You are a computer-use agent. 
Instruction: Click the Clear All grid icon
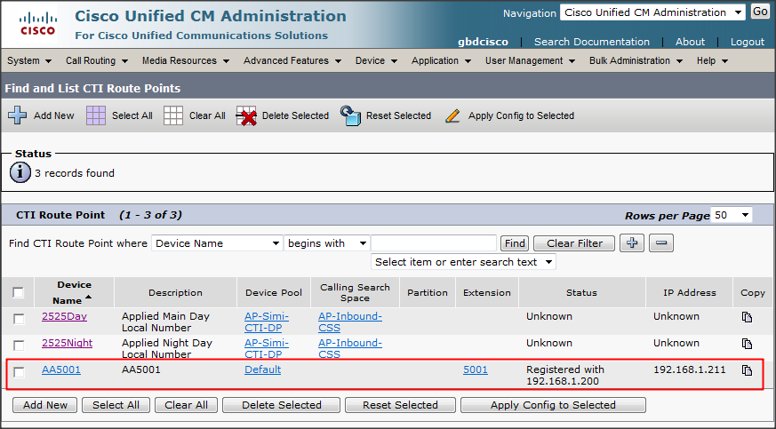173,115
